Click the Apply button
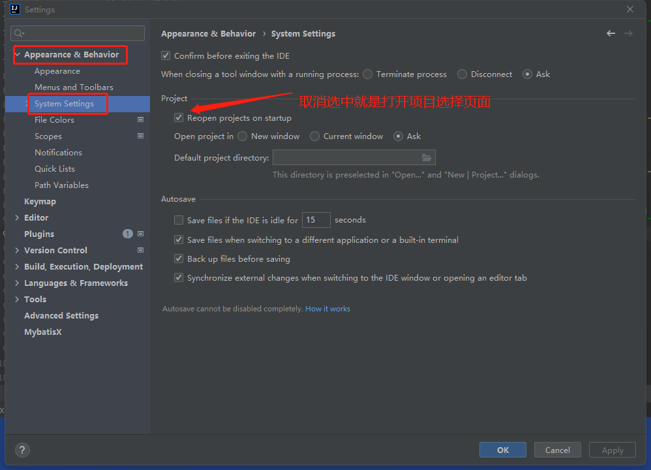Image resolution: width=651 pixels, height=470 pixels. [x=613, y=450]
